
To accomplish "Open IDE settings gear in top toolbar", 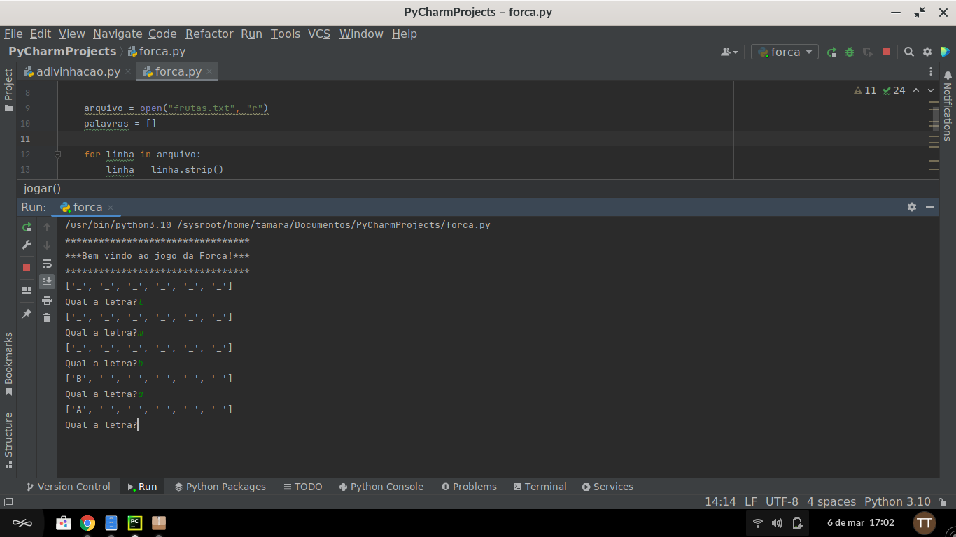I will (927, 52).
